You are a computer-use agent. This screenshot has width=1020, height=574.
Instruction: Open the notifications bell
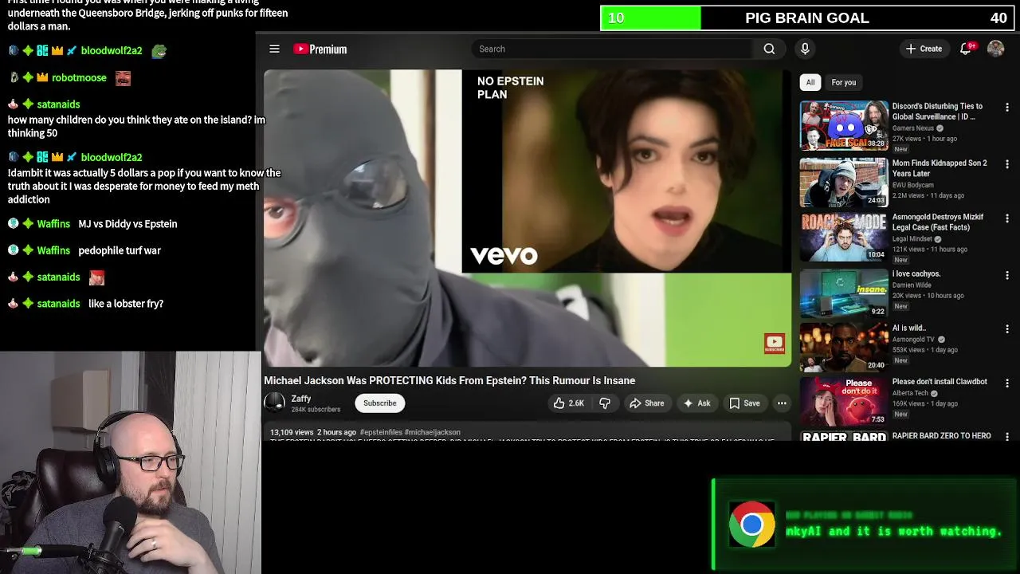966,49
